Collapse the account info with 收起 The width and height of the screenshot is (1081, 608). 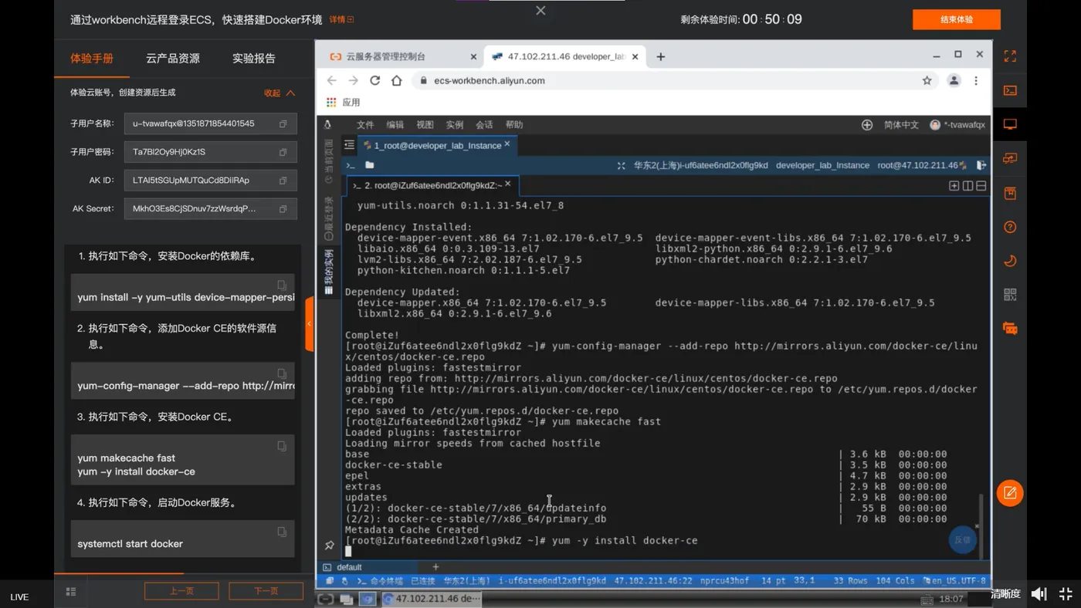coord(280,93)
